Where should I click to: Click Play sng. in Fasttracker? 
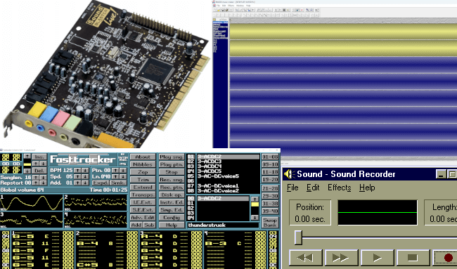tap(172, 157)
